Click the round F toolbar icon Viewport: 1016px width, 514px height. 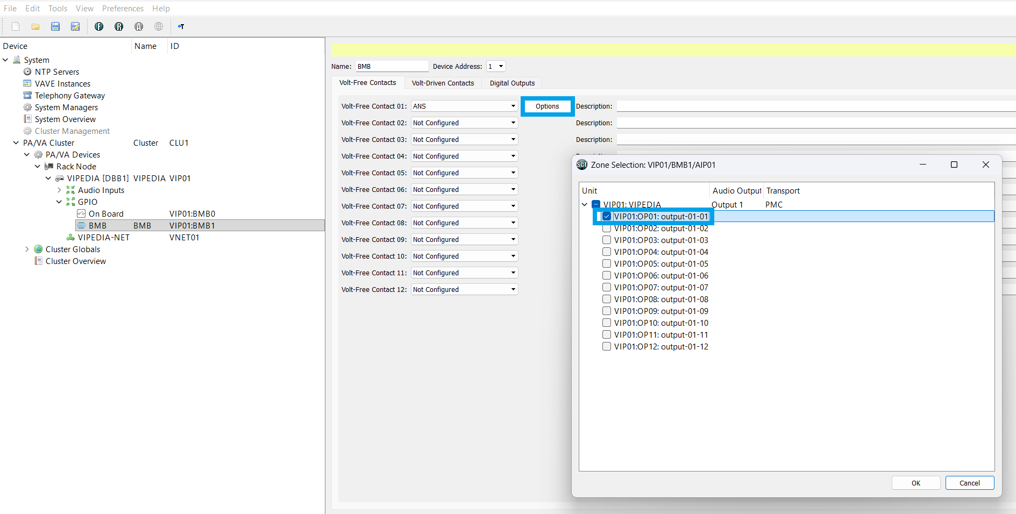tap(99, 26)
